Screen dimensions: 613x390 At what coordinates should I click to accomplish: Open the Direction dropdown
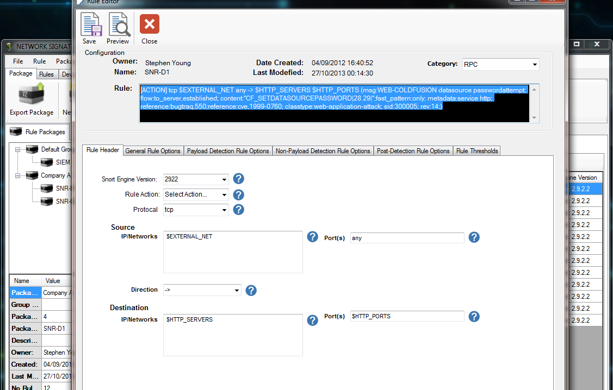pyautogui.click(x=202, y=290)
